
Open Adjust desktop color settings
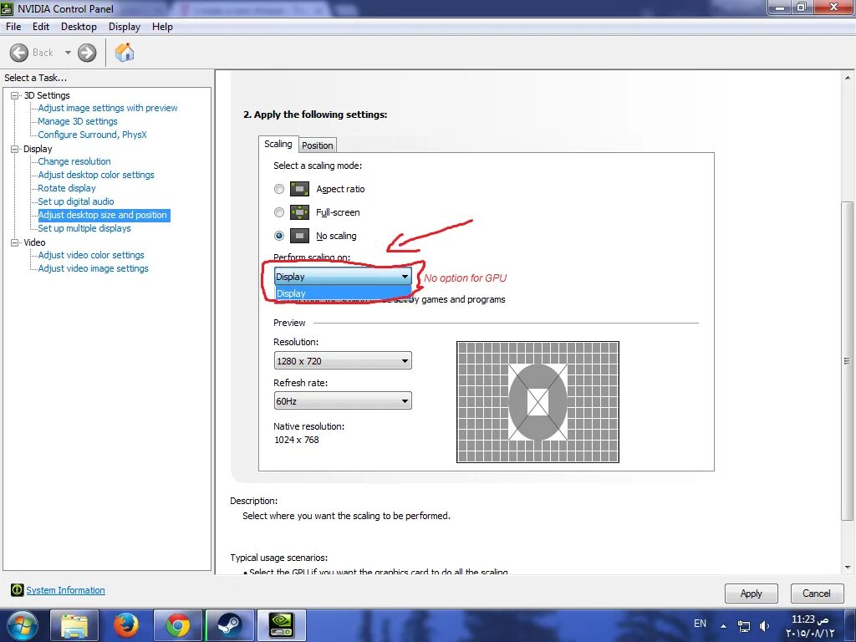point(96,175)
